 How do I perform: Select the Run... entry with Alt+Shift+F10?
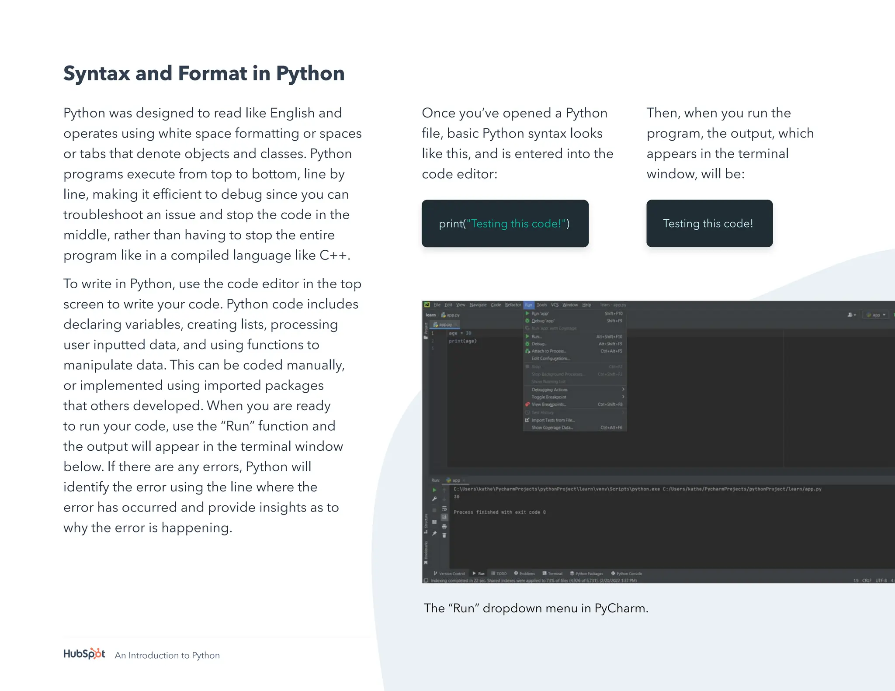(x=575, y=337)
